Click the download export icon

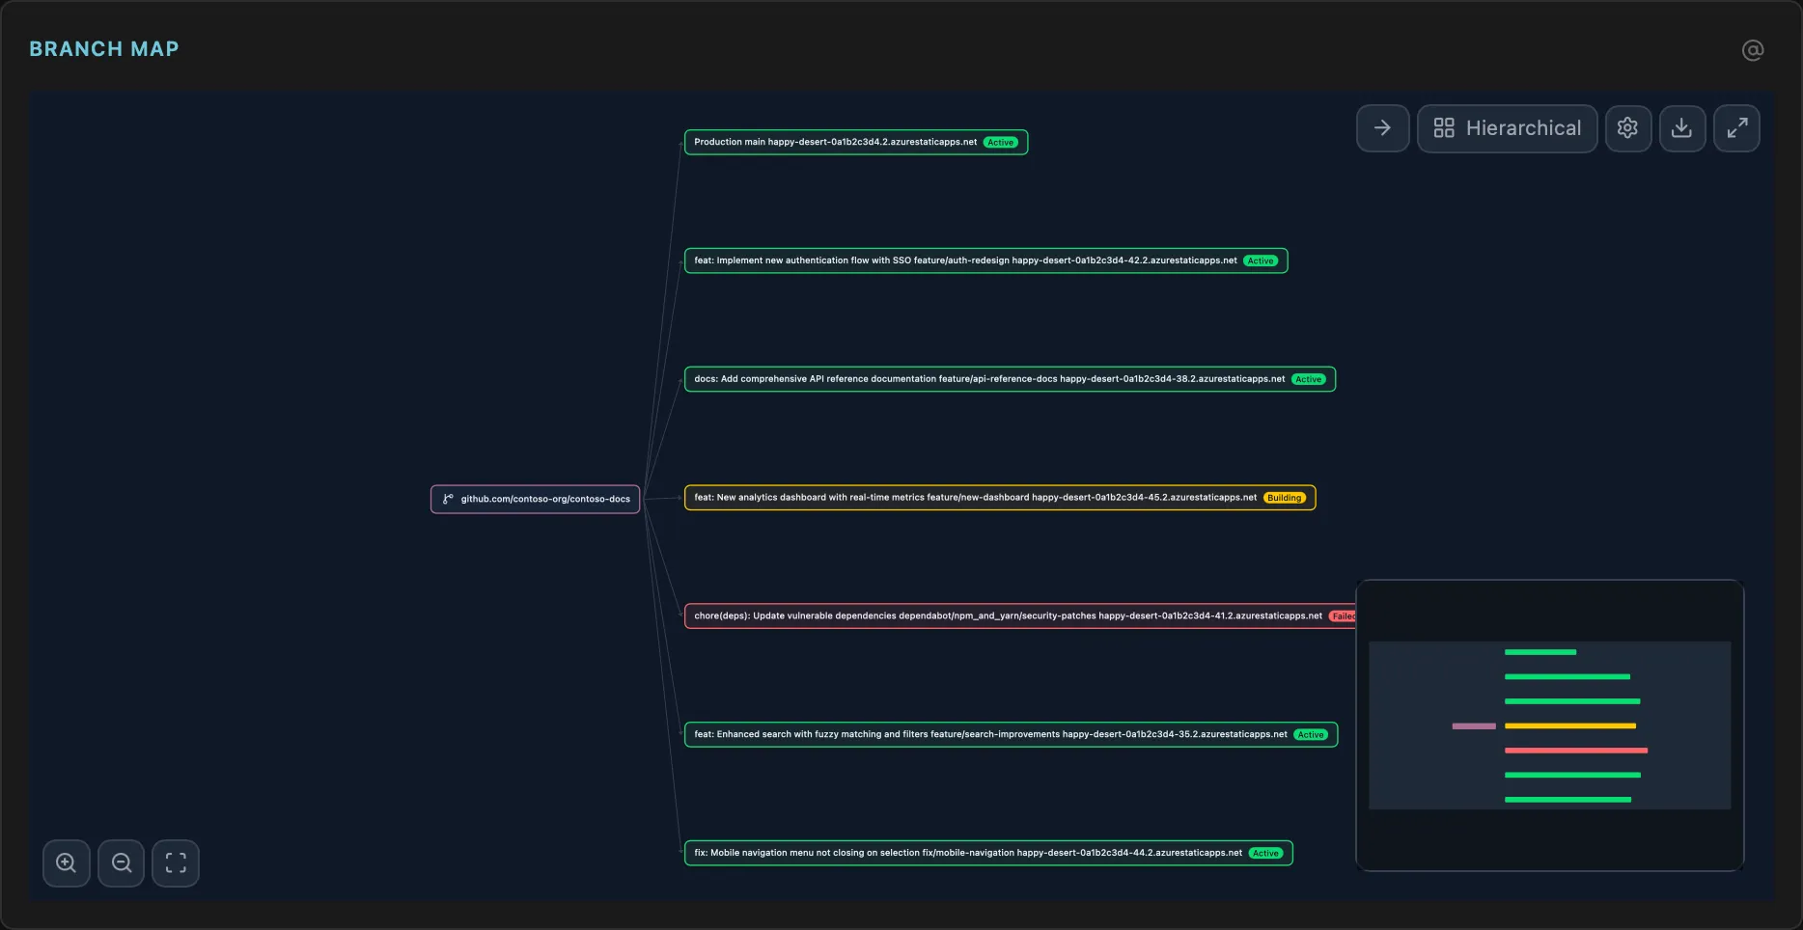[1681, 128]
